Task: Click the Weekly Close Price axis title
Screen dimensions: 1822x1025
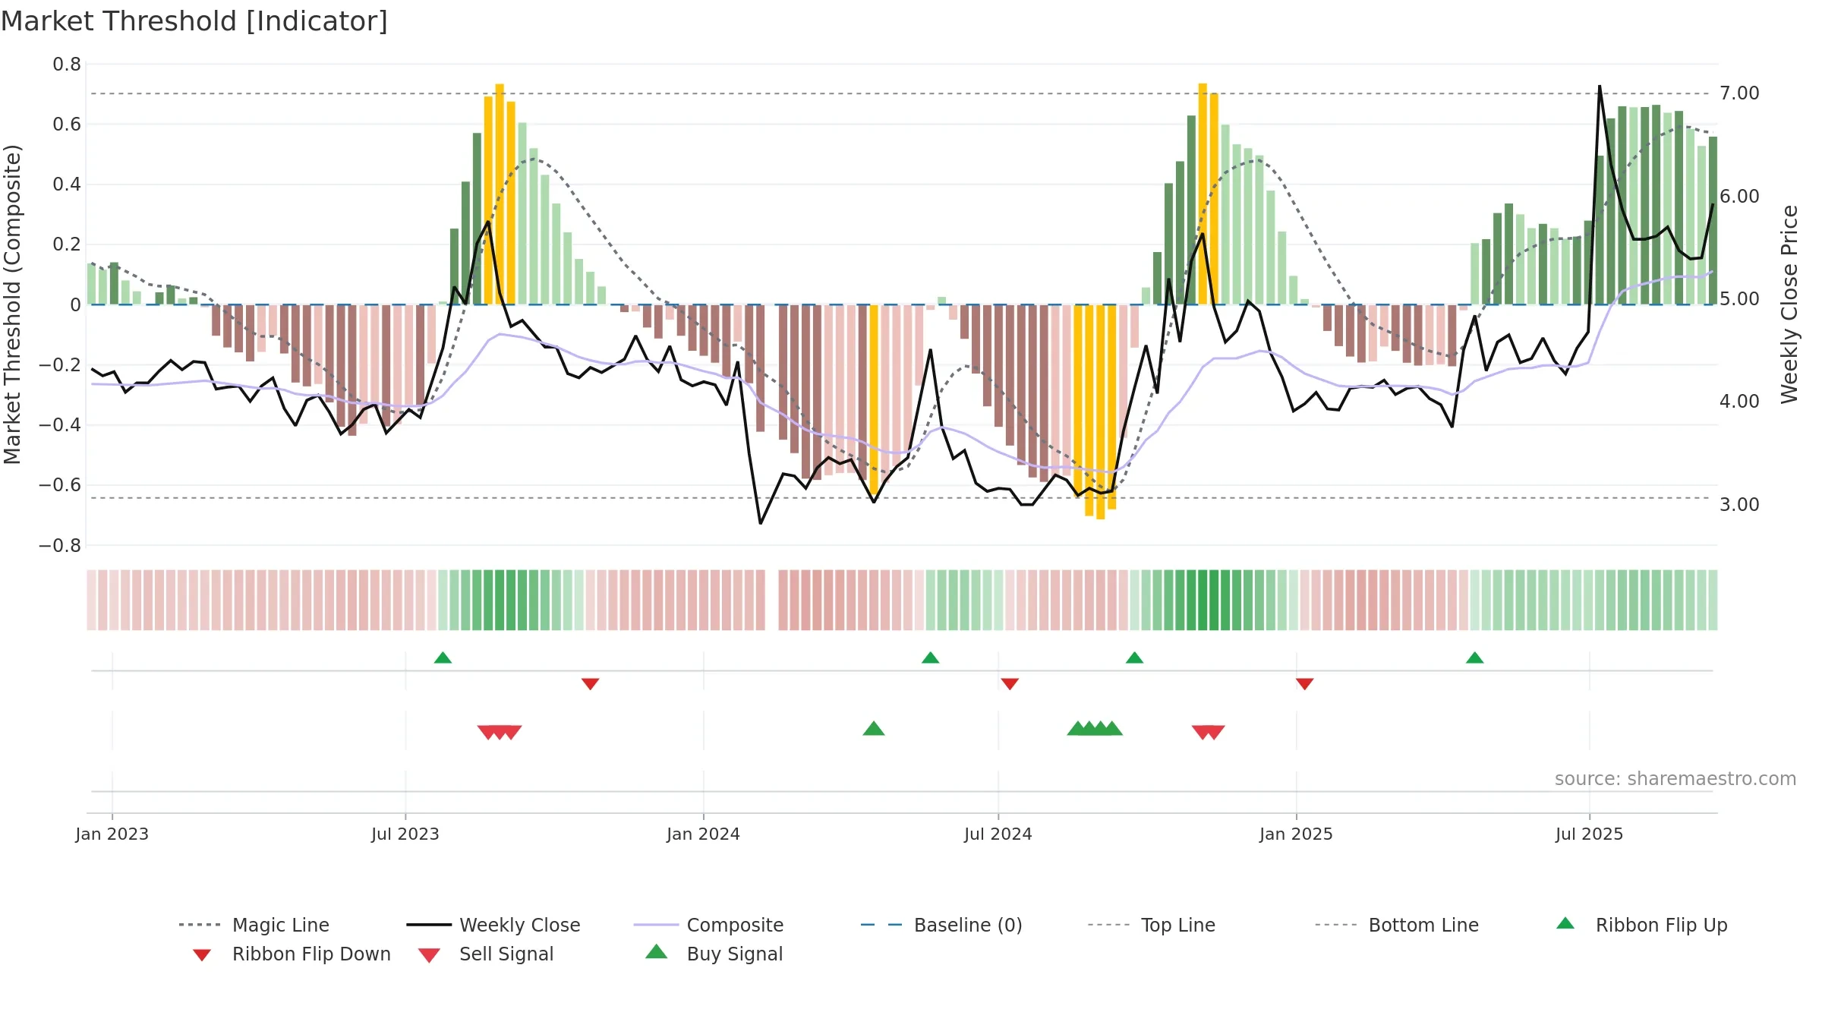Action: tap(1789, 304)
